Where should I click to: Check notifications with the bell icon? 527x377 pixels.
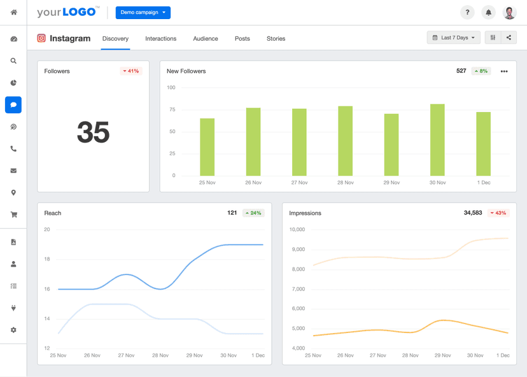tap(487, 12)
